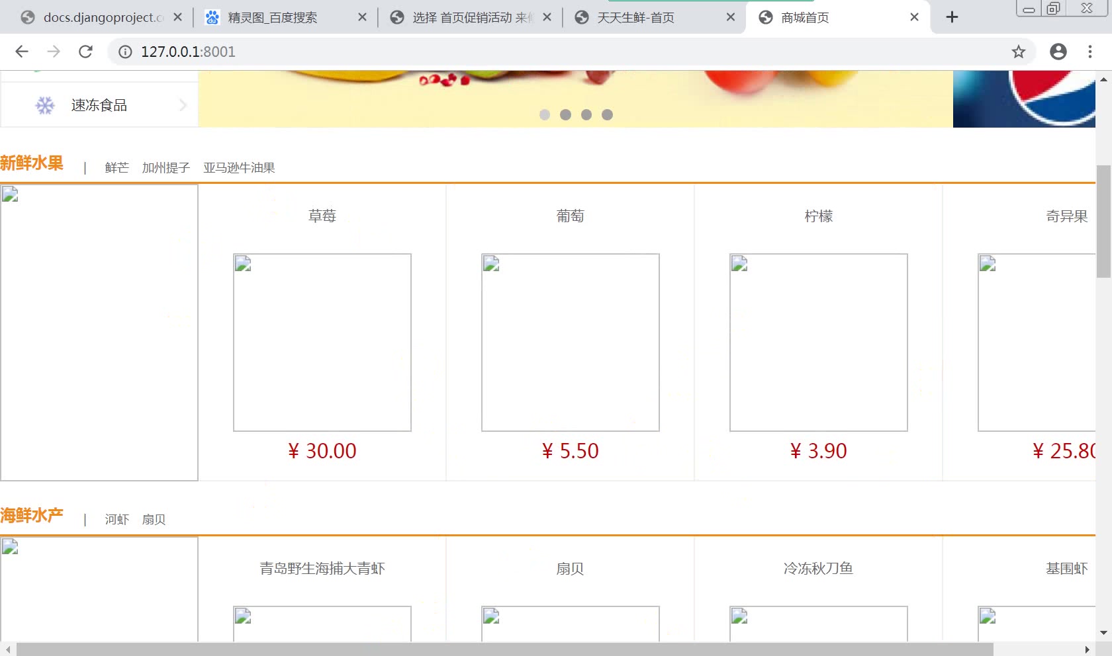1112x656 pixels.
Task: Click the 草莓 product image
Action: pos(322,343)
